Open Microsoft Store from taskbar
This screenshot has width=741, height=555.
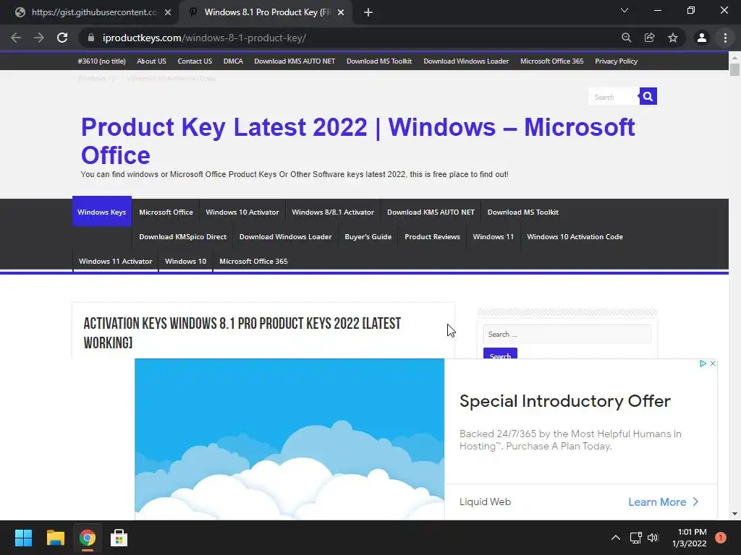click(x=119, y=538)
